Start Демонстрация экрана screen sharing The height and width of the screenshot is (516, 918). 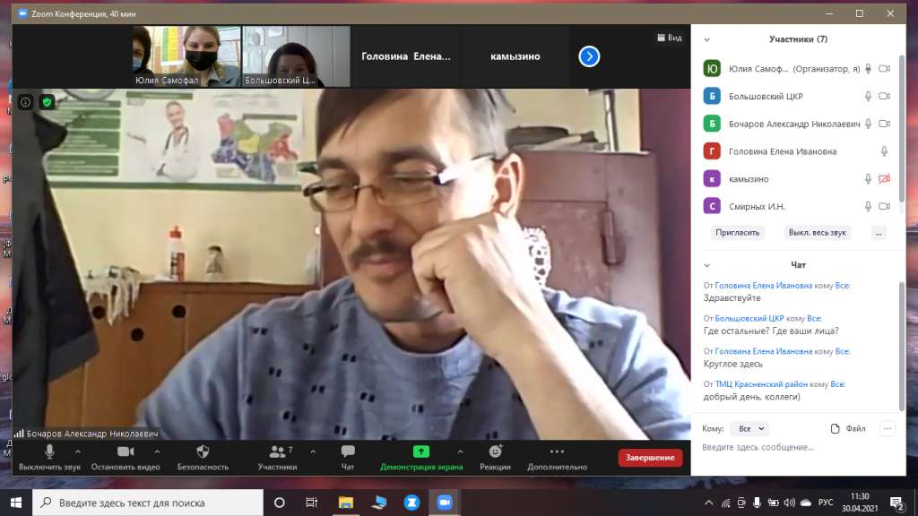(x=421, y=451)
